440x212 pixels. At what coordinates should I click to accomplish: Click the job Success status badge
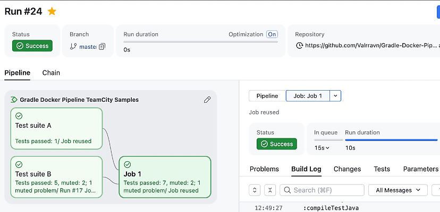click(277, 144)
